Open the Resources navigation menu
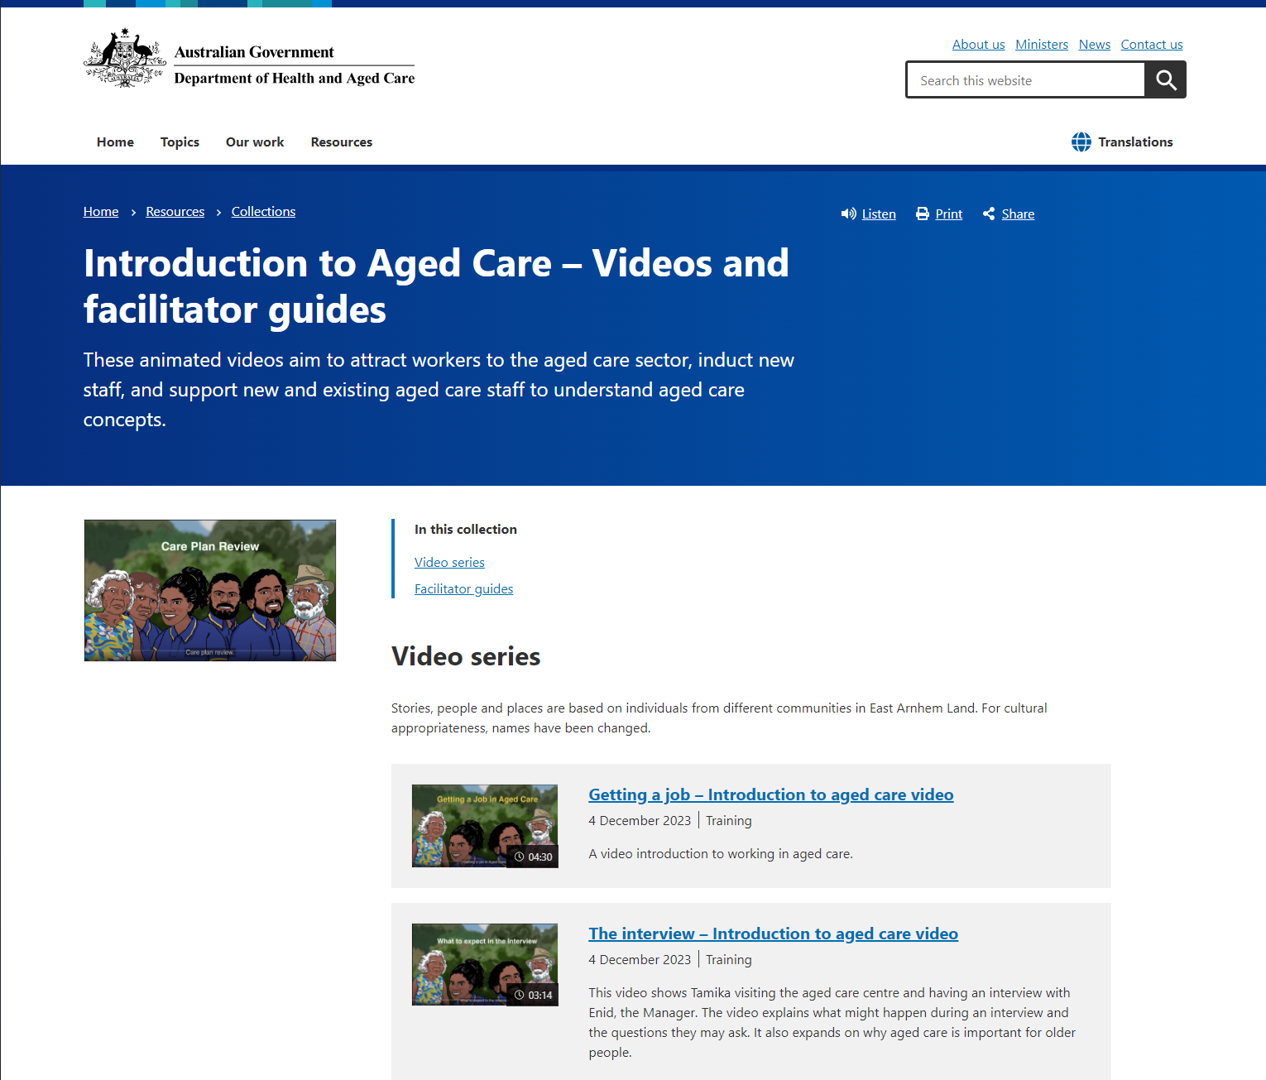 [x=341, y=142]
